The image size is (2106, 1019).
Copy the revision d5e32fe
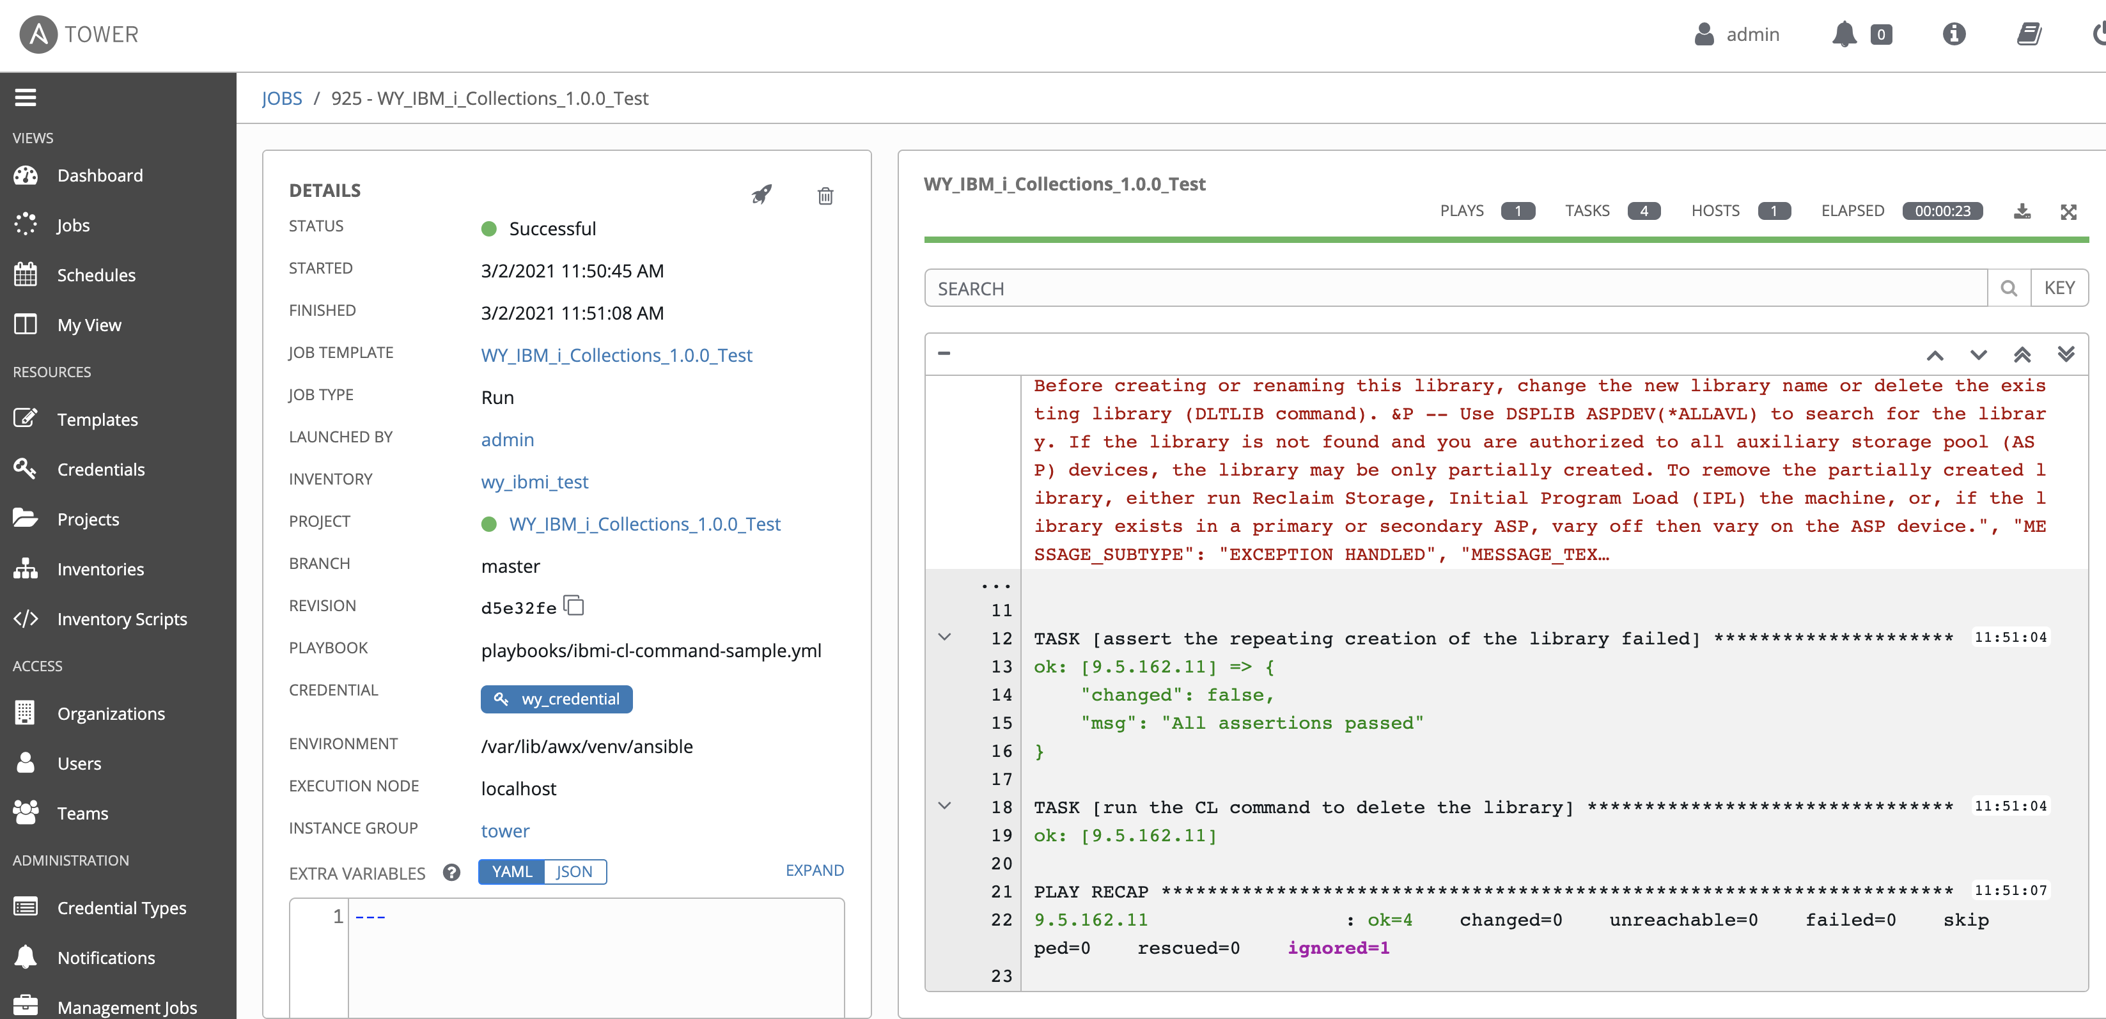point(574,606)
